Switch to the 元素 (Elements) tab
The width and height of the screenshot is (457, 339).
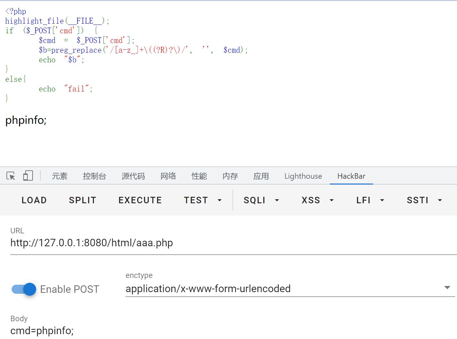click(x=60, y=176)
